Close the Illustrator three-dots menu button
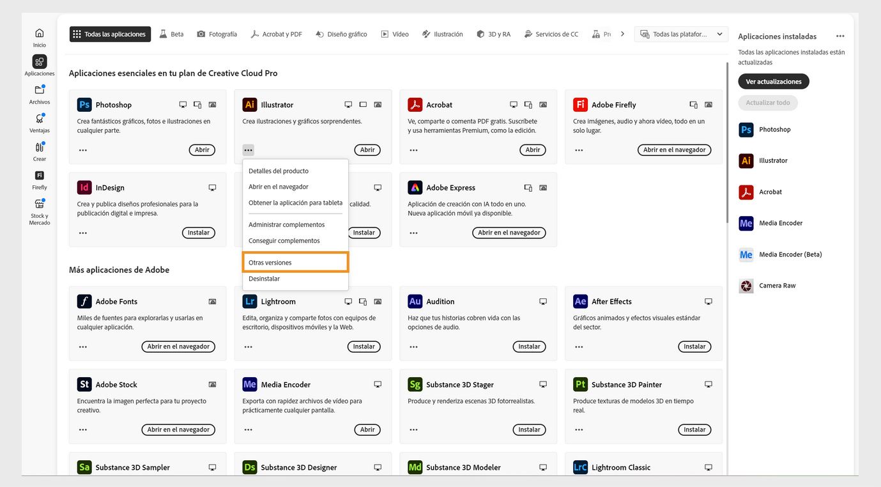Screen dimensions: 881x487 [x=249, y=150]
